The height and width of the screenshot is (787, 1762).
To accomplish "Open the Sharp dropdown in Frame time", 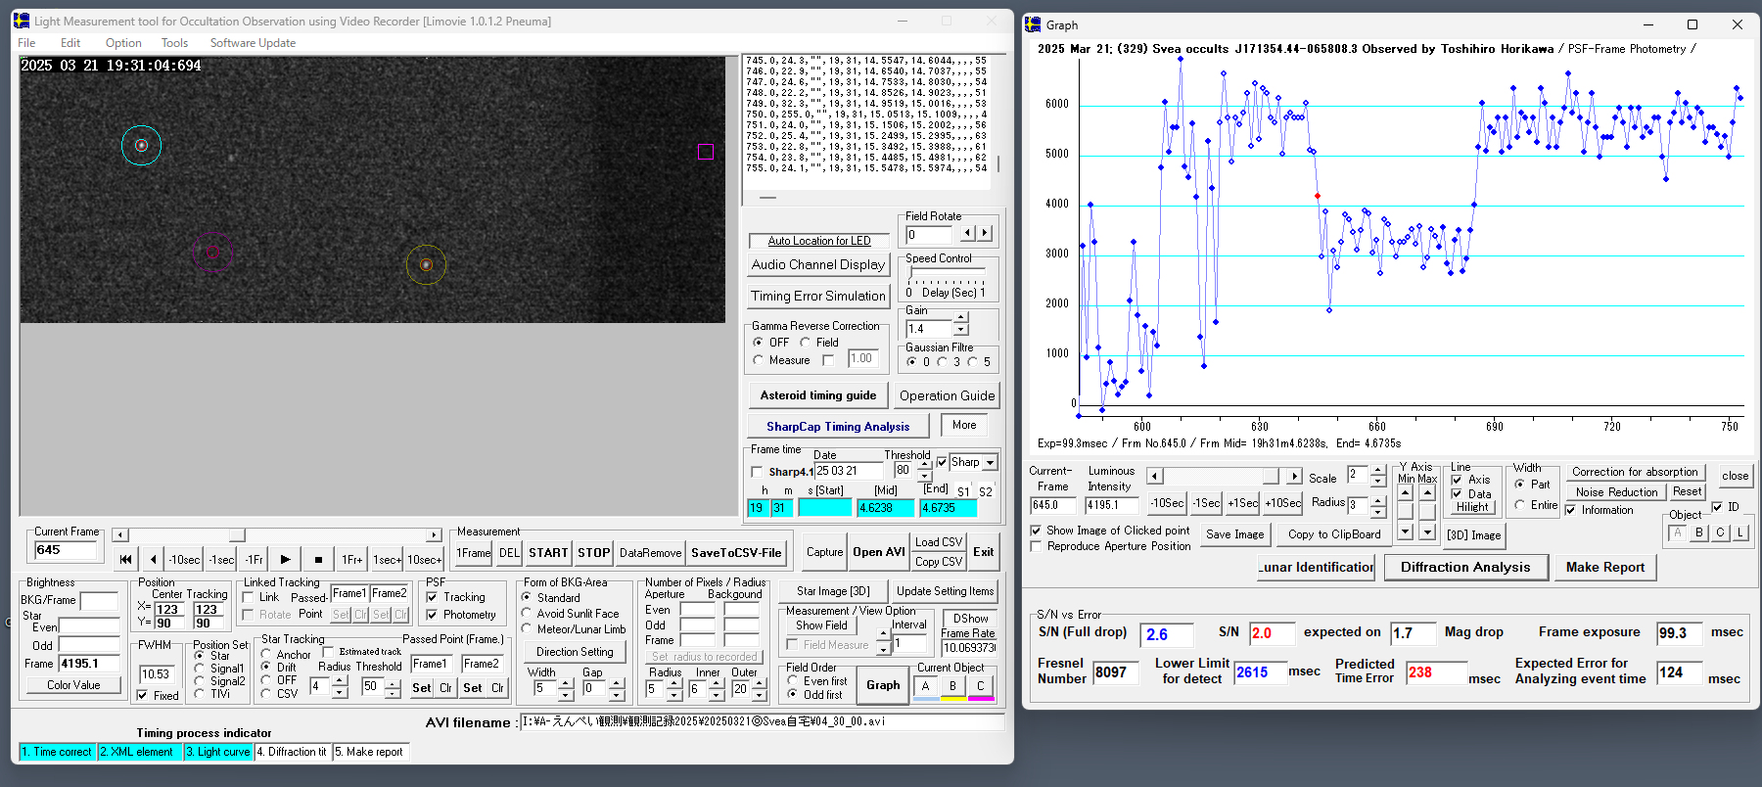I will [x=990, y=463].
